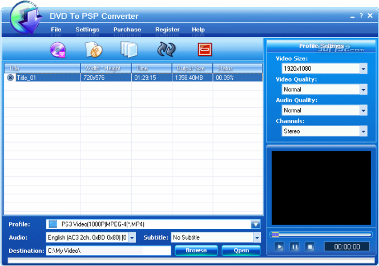Image resolution: width=379 pixels, height=266 pixels.
Task: Click the stacked documents toolbar icon
Action: [129, 50]
